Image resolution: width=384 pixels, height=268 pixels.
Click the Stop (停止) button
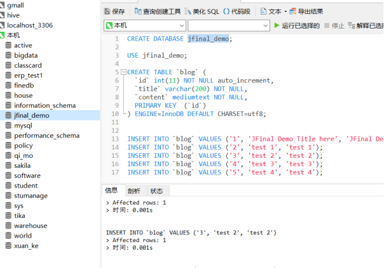(334, 25)
